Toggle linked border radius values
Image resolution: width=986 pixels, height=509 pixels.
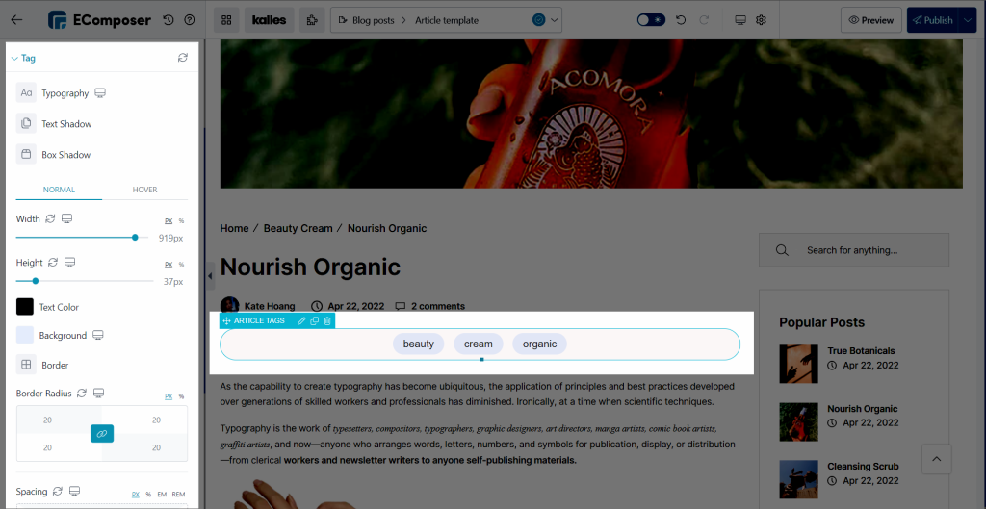click(102, 434)
